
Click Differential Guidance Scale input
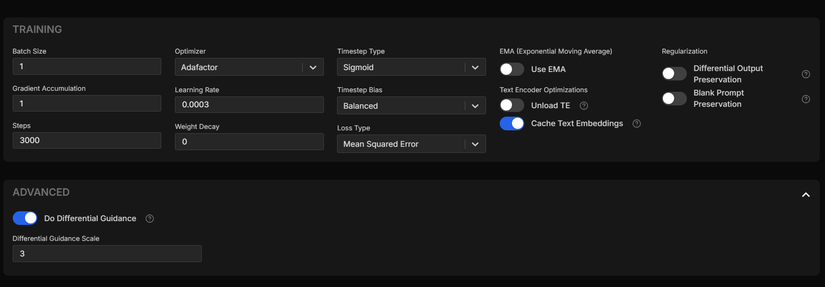[107, 254]
